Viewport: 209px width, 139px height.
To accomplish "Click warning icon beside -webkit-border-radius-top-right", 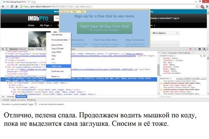I will tap(161, 83).
